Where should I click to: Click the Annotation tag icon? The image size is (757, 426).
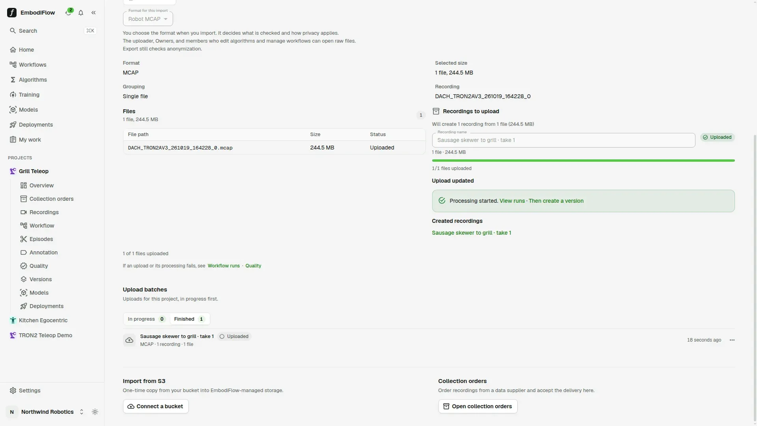(x=24, y=252)
